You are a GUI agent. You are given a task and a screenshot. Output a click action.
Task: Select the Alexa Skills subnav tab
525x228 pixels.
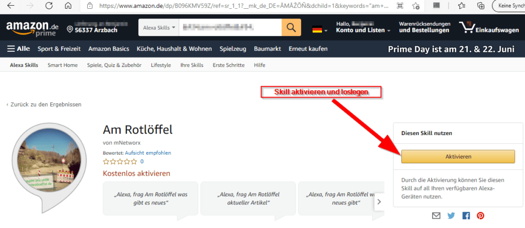(x=24, y=65)
